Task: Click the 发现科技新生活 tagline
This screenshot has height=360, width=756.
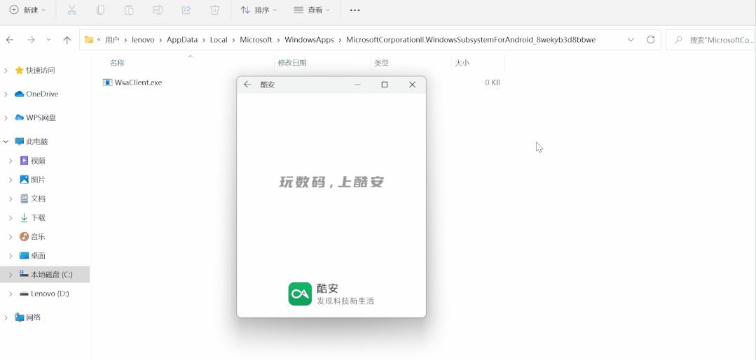Action: click(x=345, y=301)
